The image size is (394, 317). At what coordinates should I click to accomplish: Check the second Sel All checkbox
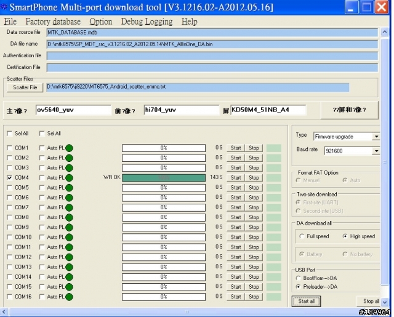point(42,134)
